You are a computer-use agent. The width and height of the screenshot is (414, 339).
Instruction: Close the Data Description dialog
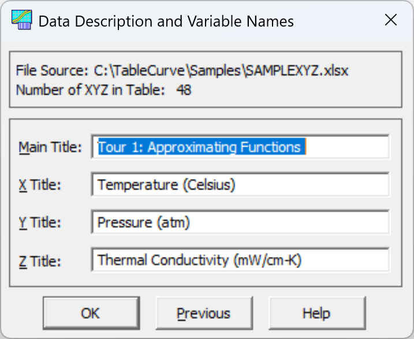tap(391, 20)
